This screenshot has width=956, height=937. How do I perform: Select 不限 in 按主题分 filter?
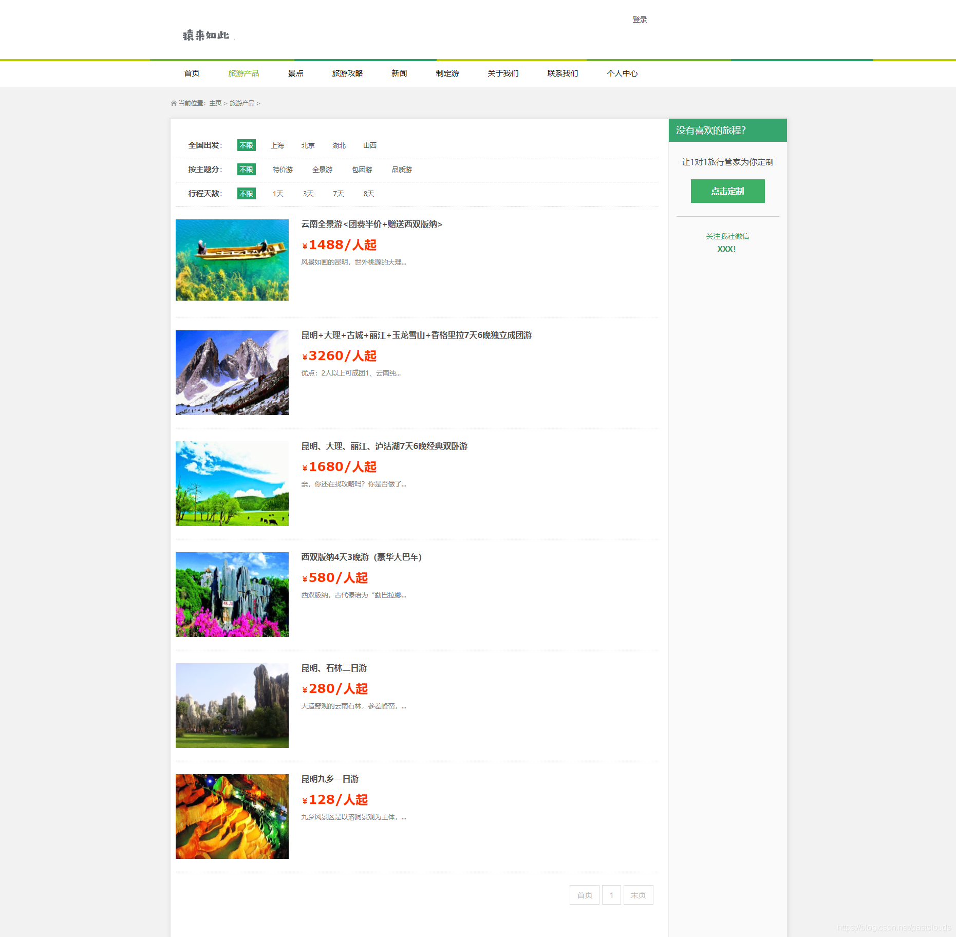247,170
